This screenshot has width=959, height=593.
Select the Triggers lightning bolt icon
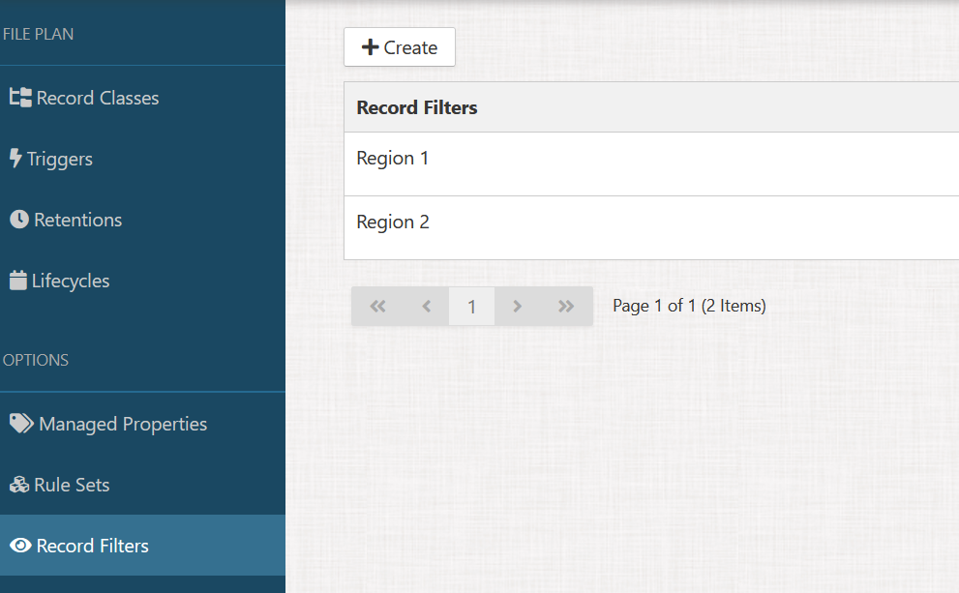click(17, 159)
